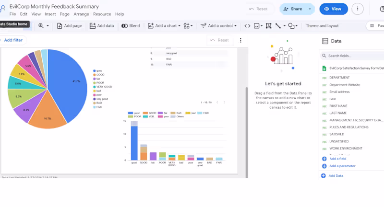Open Theme and layout panel
This screenshot has width=384, height=207.
(x=322, y=26)
